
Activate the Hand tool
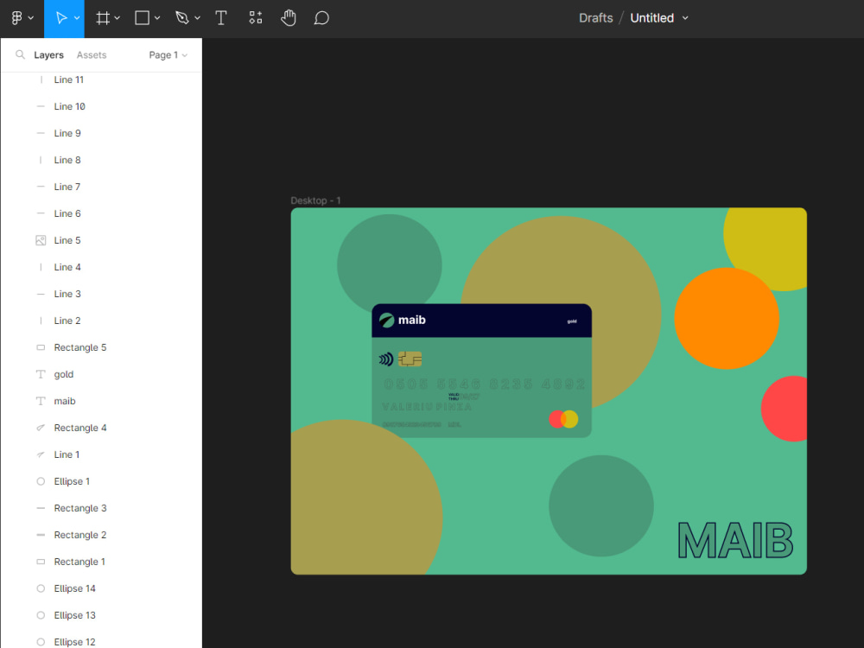tap(288, 17)
